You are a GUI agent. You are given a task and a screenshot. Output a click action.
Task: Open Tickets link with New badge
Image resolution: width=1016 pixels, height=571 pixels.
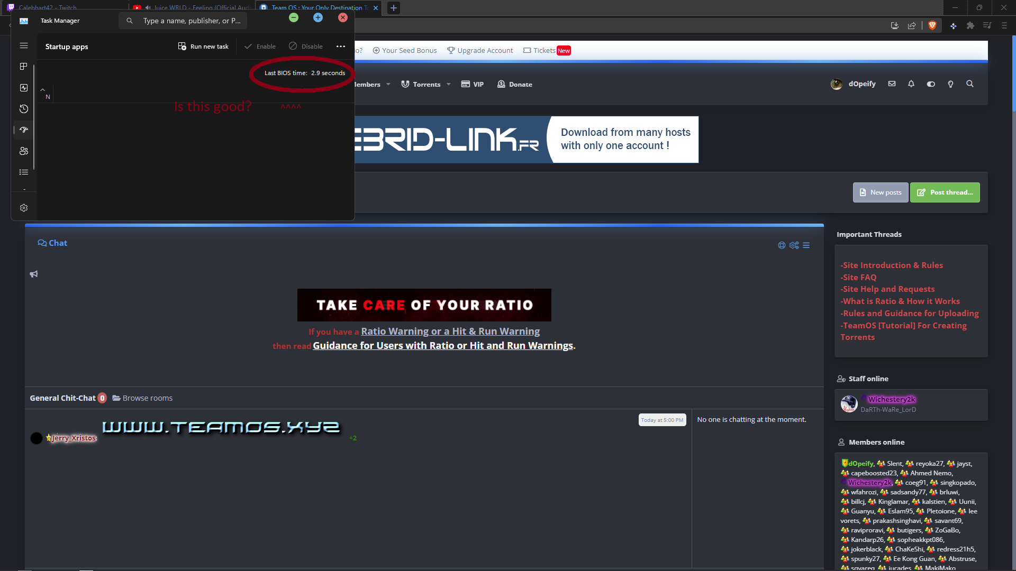click(547, 51)
